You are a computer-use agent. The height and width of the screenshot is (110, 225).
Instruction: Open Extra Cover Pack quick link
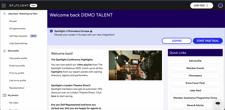pos(195,83)
